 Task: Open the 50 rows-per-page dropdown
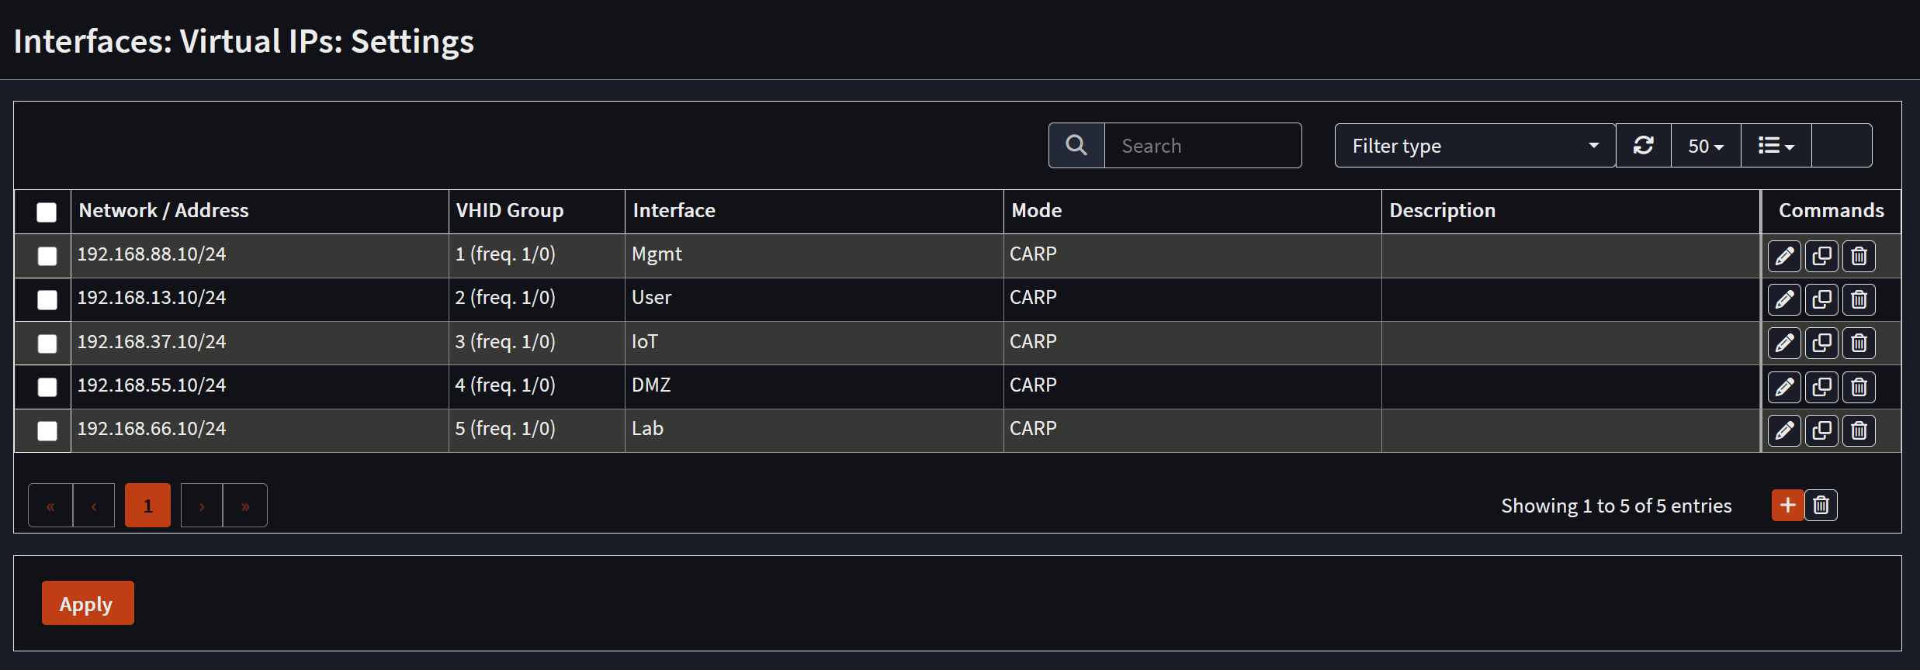(x=1705, y=146)
